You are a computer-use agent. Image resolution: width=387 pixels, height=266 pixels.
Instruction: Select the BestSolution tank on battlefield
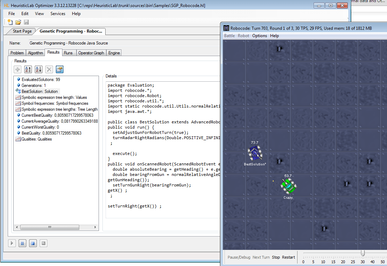[255, 153]
